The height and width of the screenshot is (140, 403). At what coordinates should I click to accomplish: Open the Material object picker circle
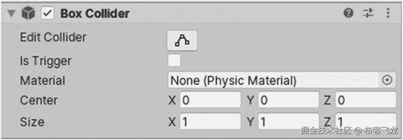click(x=387, y=80)
